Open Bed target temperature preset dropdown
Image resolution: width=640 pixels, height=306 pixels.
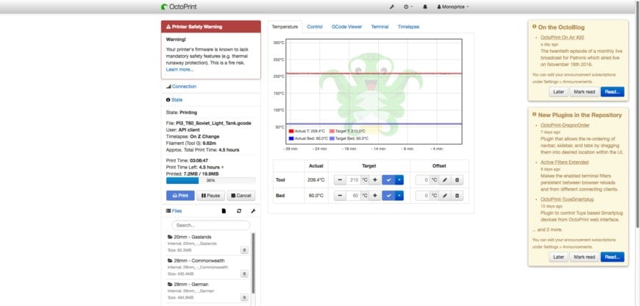tap(399, 196)
